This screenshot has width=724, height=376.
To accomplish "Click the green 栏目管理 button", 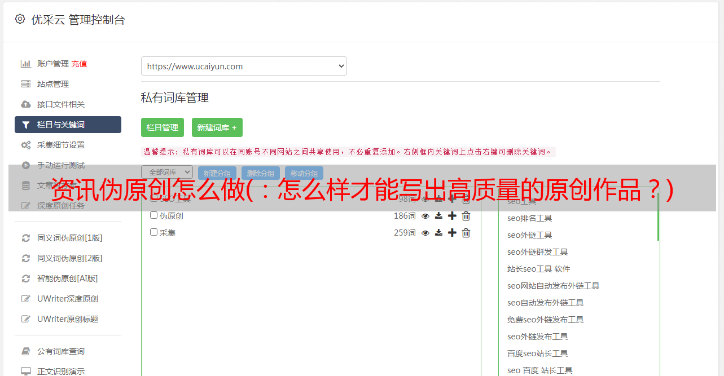I will pyautogui.click(x=163, y=127).
